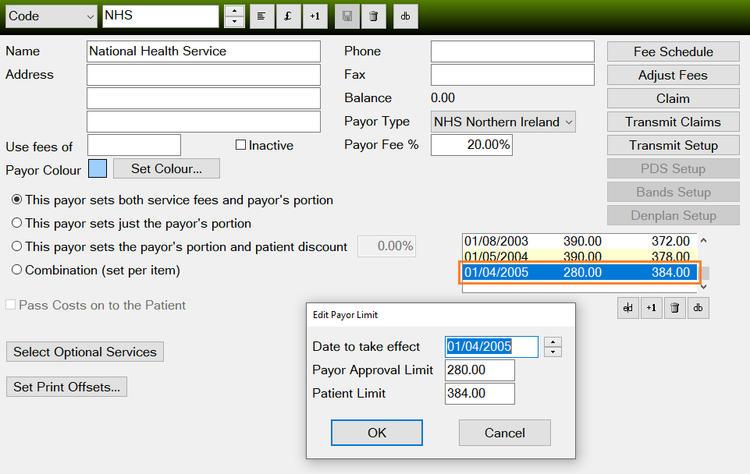Click the text lines list icon in top toolbar
The height and width of the screenshot is (474, 750).
pos(261,16)
